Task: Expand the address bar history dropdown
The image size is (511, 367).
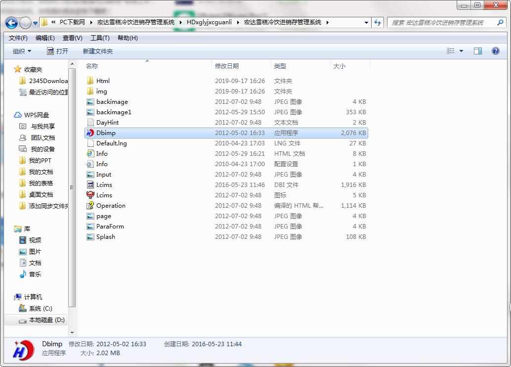Action: click(366, 23)
